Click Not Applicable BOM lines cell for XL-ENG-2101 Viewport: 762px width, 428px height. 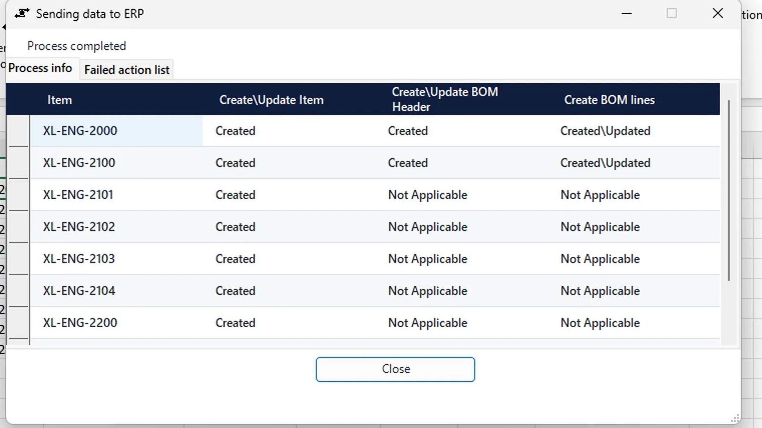tap(634, 195)
